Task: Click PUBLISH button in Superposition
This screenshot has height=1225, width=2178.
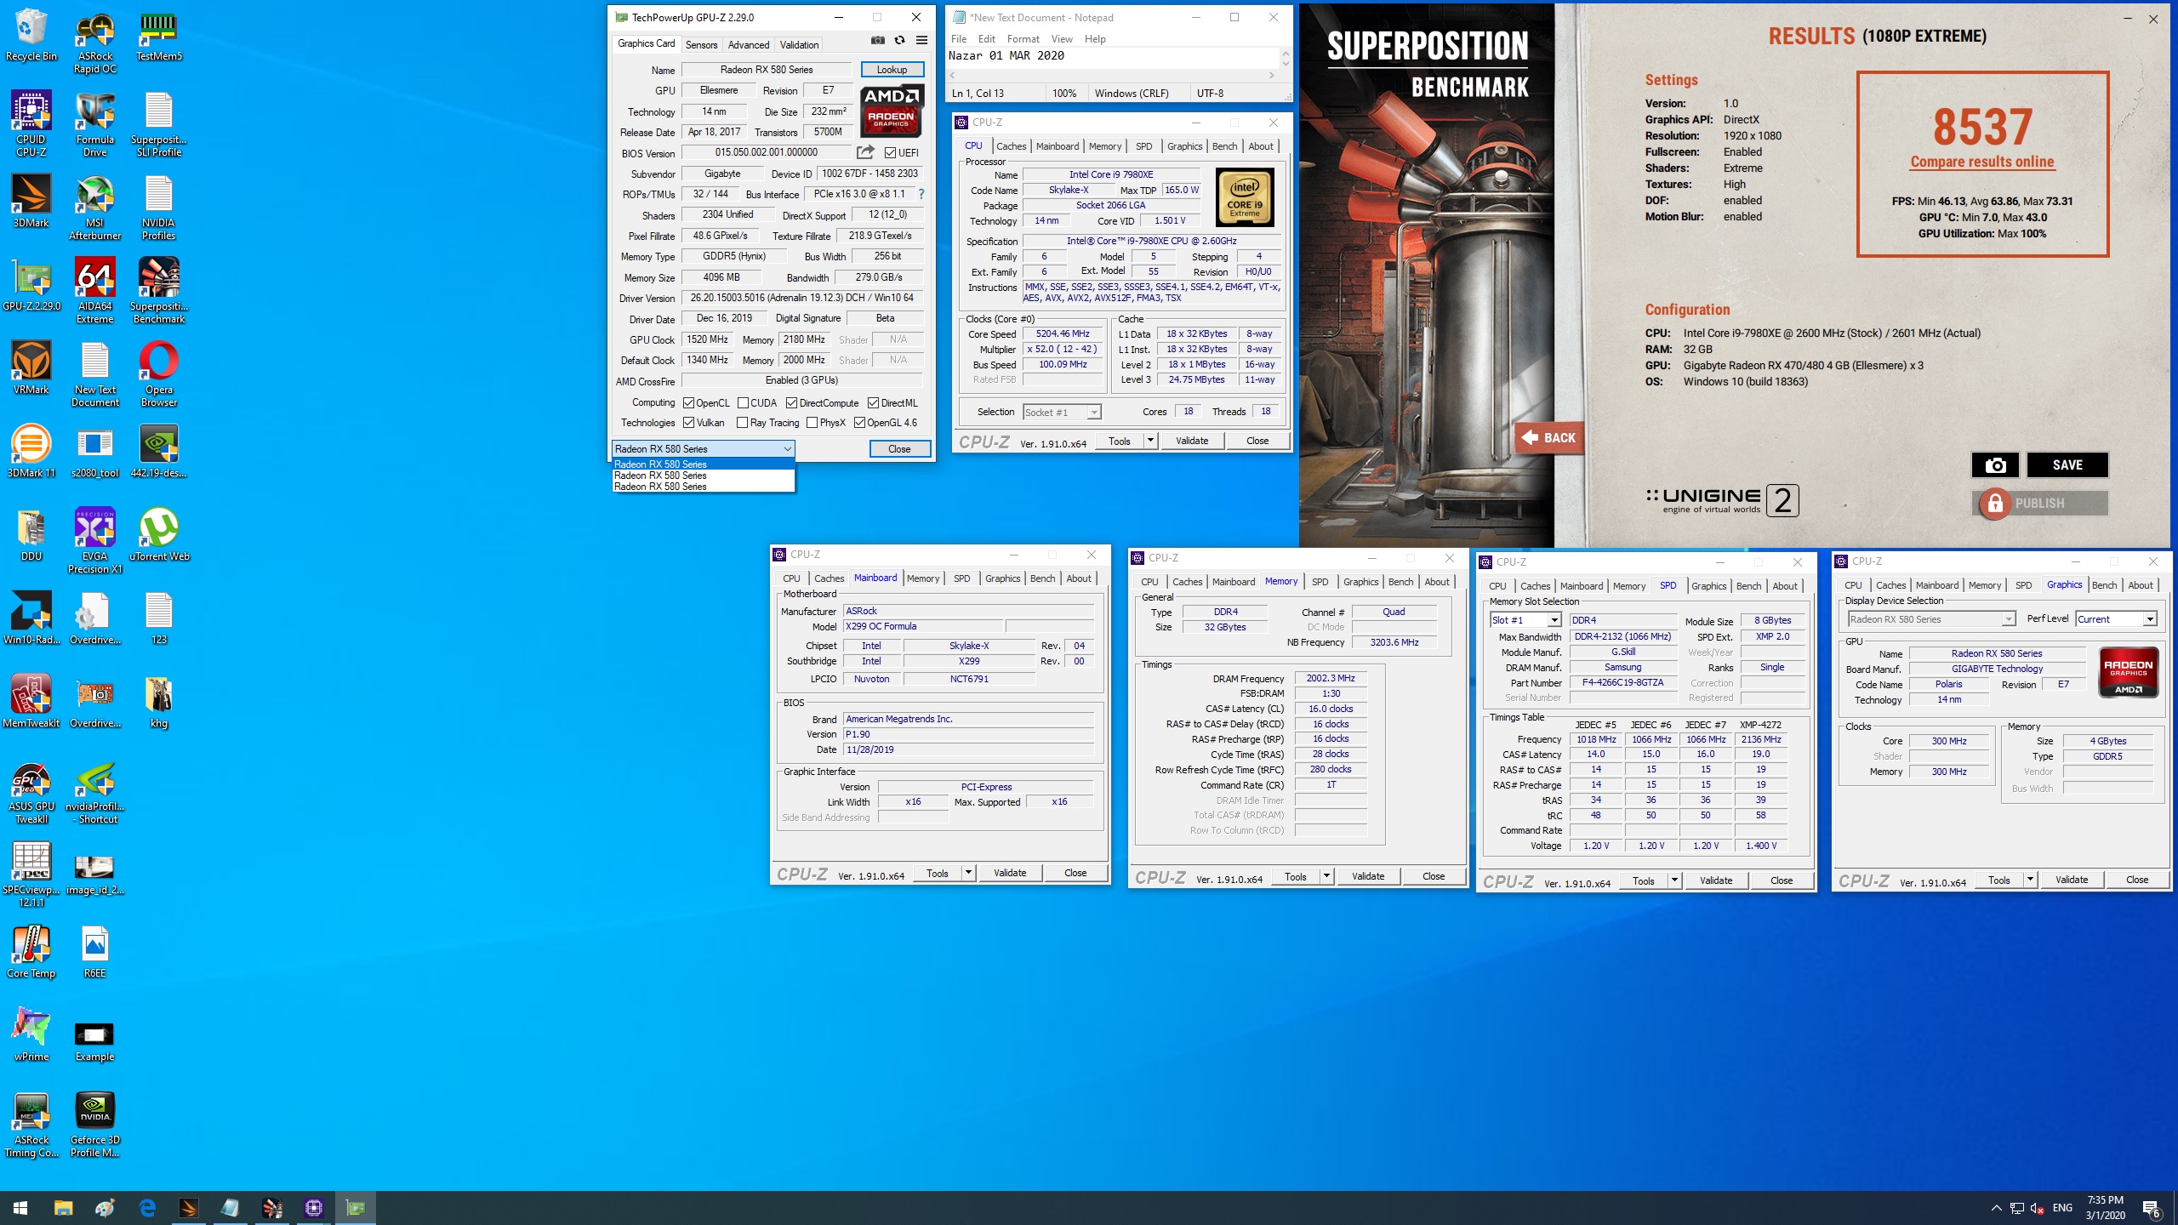Action: tap(2039, 504)
